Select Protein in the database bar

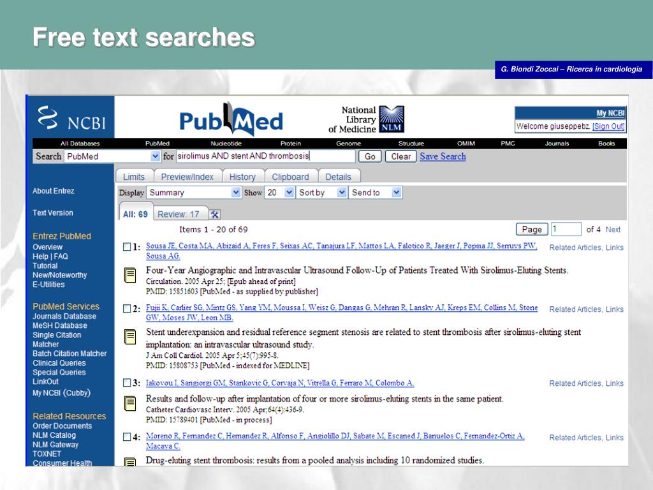tap(291, 144)
